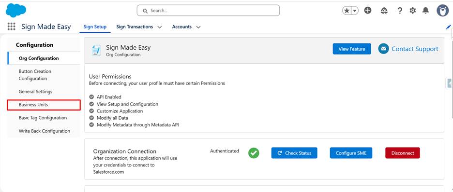Click the green Authenticated checkmark icon
The height and width of the screenshot is (192, 453).
click(254, 153)
